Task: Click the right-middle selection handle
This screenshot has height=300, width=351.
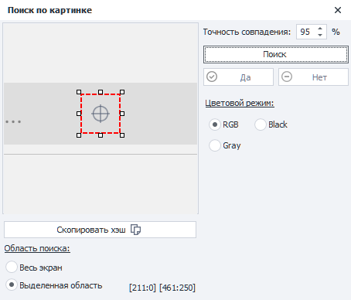Action: (x=122, y=114)
